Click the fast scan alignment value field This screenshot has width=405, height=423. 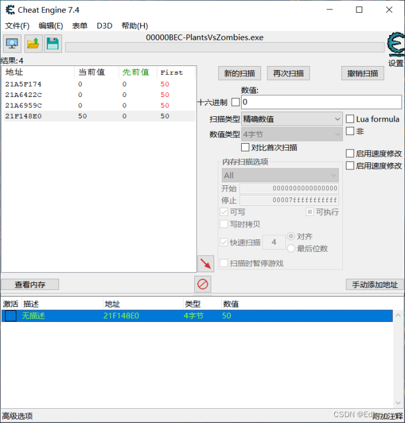[274, 242]
